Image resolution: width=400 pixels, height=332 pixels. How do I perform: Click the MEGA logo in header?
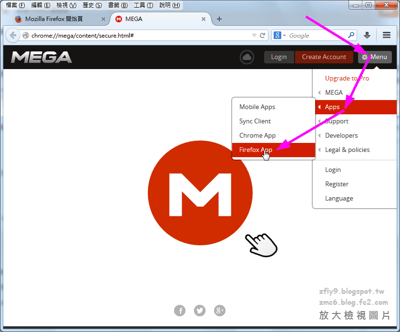coord(41,57)
